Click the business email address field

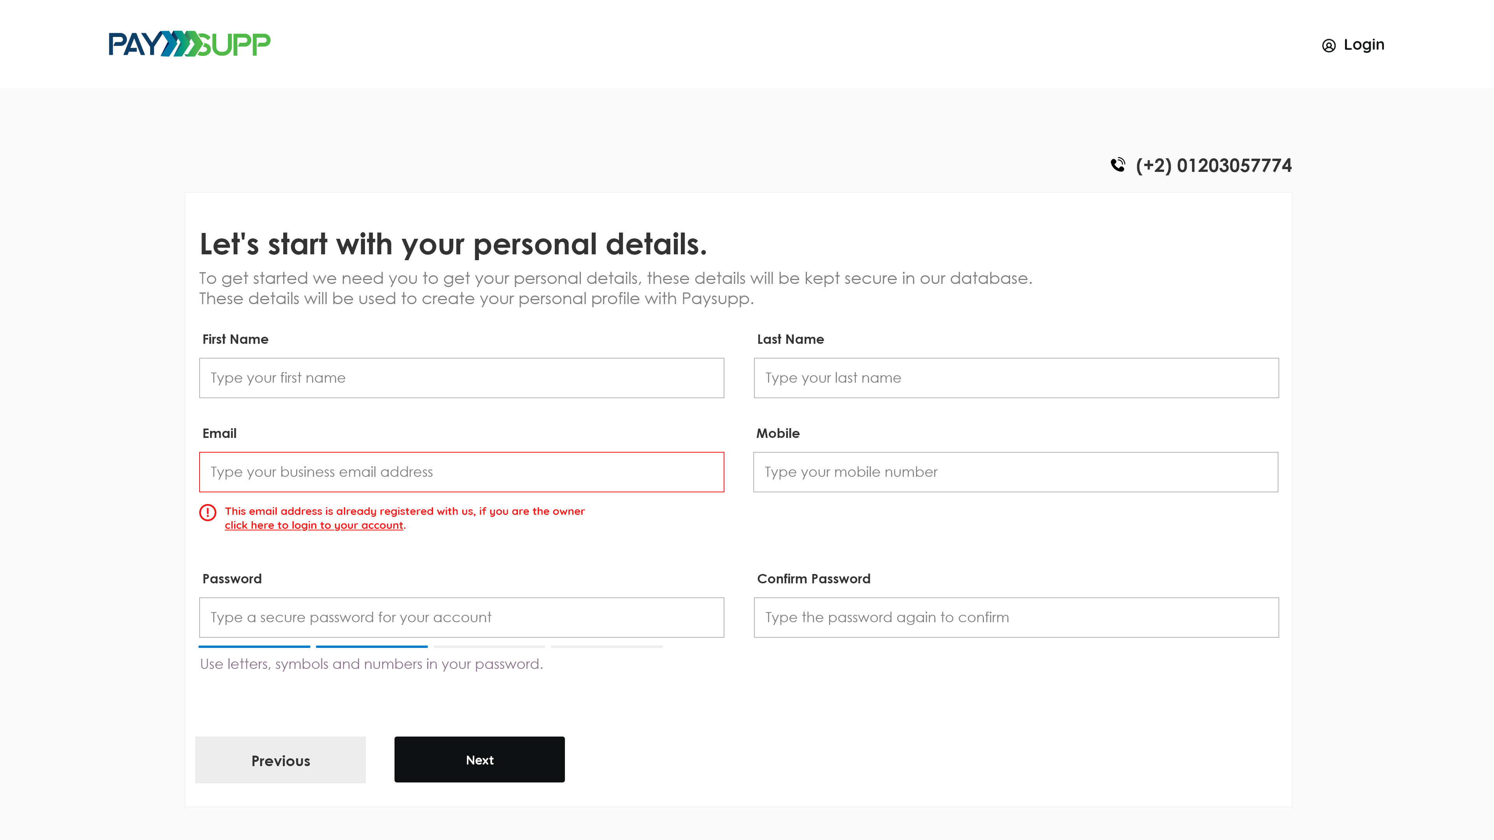[461, 472]
